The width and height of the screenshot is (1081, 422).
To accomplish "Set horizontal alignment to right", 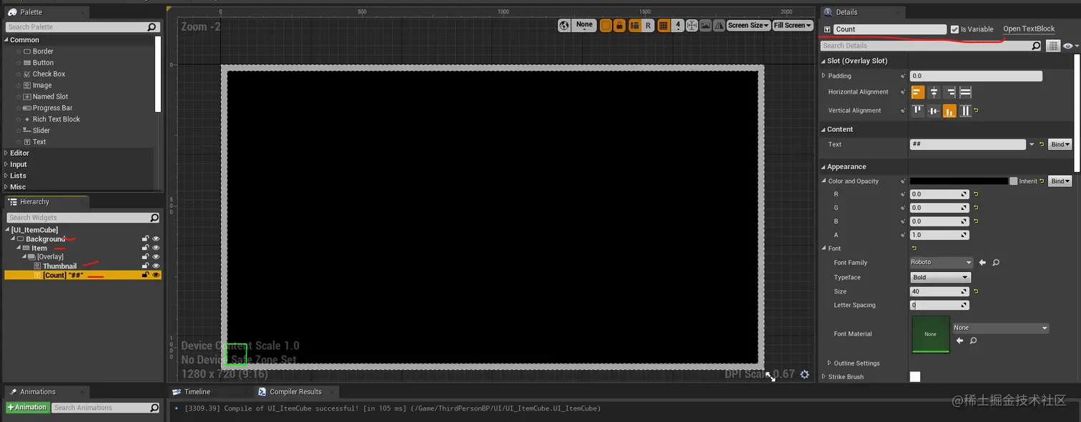I will (949, 92).
